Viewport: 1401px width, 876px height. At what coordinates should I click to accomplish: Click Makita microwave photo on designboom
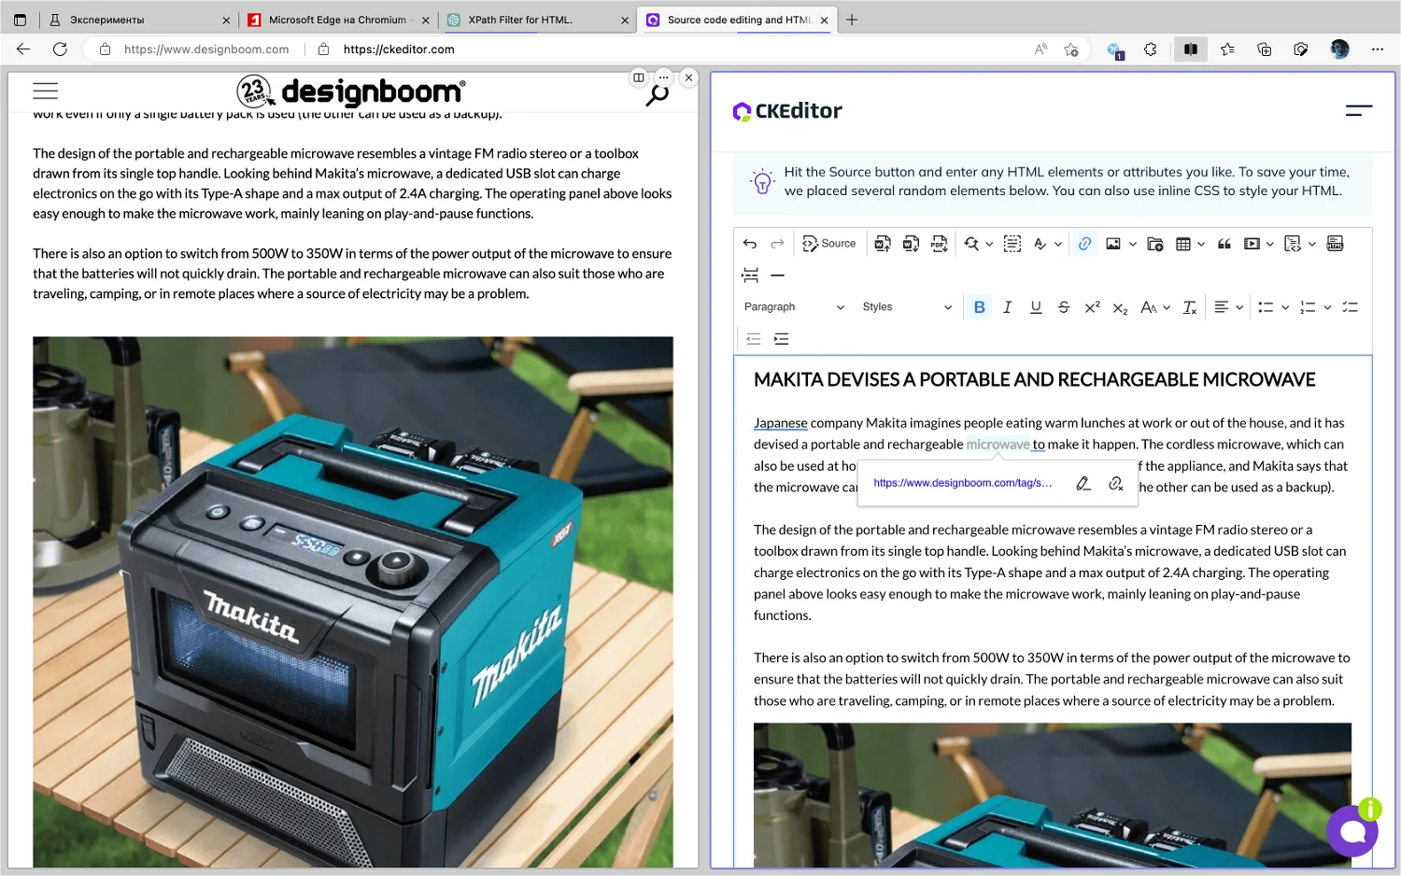point(353,601)
